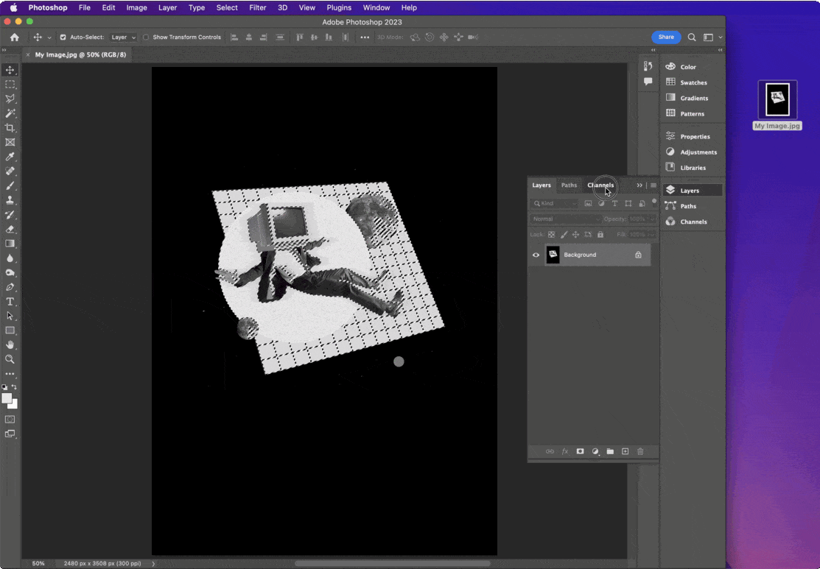The height and width of the screenshot is (569, 820).
Task: Open the Plugins menu
Action: (339, 8)
